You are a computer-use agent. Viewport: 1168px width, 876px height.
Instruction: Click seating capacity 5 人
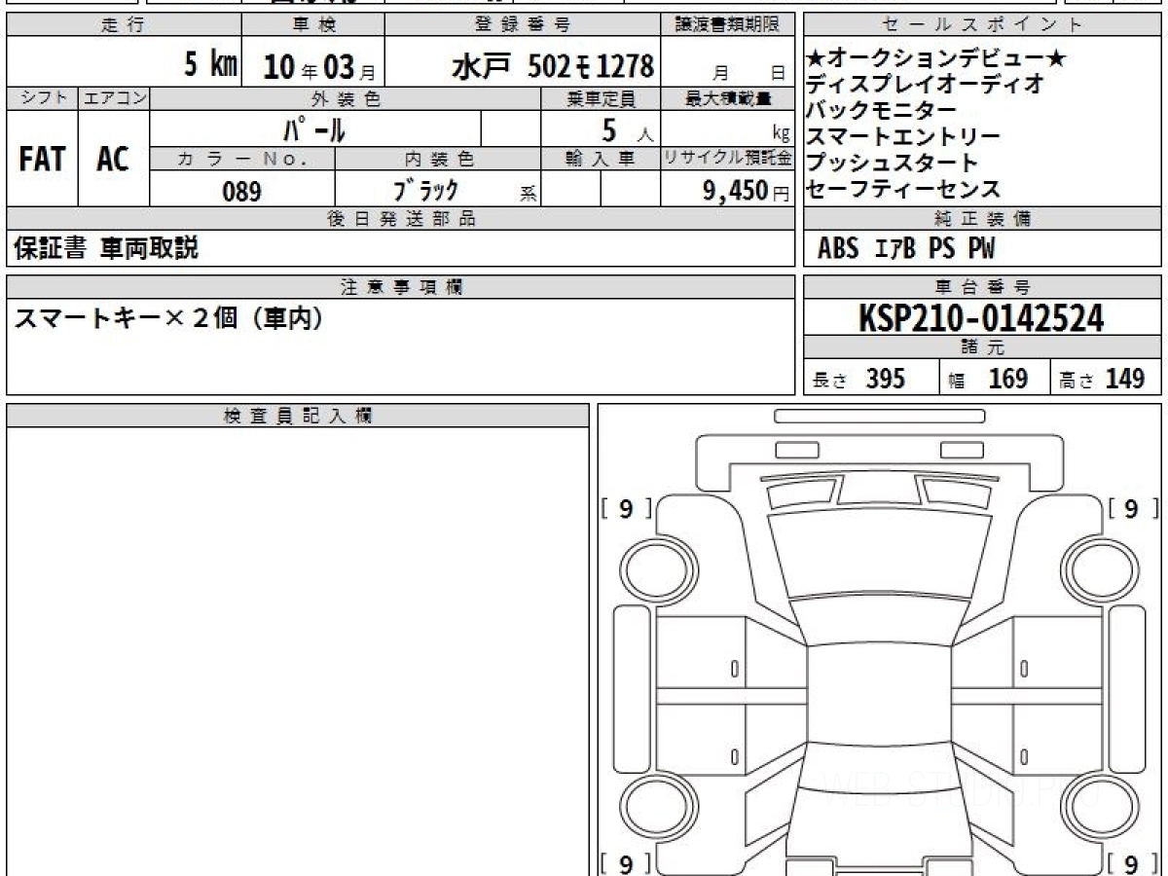coord(629,130)
